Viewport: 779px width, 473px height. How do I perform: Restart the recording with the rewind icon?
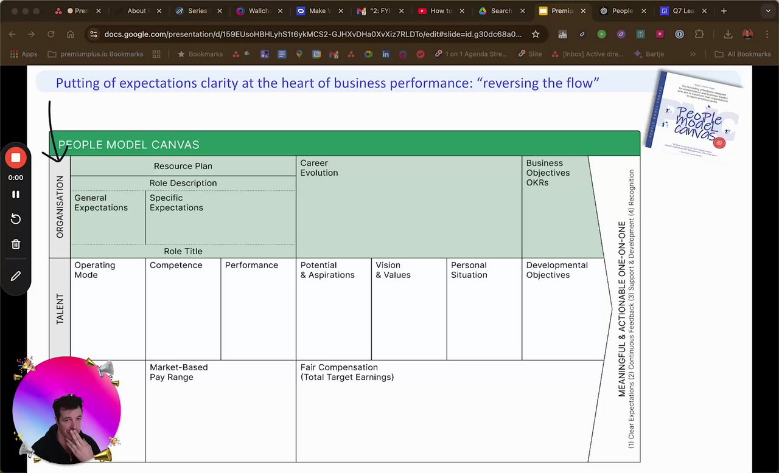coord(16,219)
